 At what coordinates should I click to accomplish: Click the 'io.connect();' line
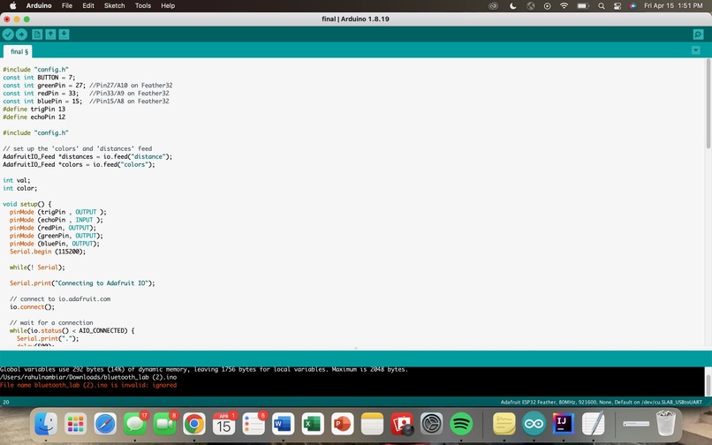click(32, 307)
